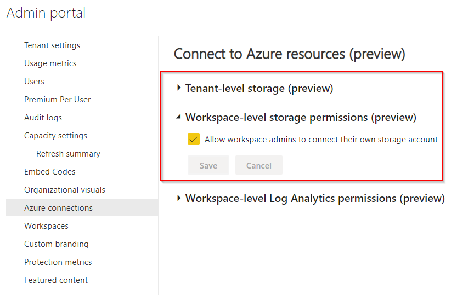The width and height of the screenshot is (457, 295).
Task: Open Organizational visuals
Action: point(65,190)
